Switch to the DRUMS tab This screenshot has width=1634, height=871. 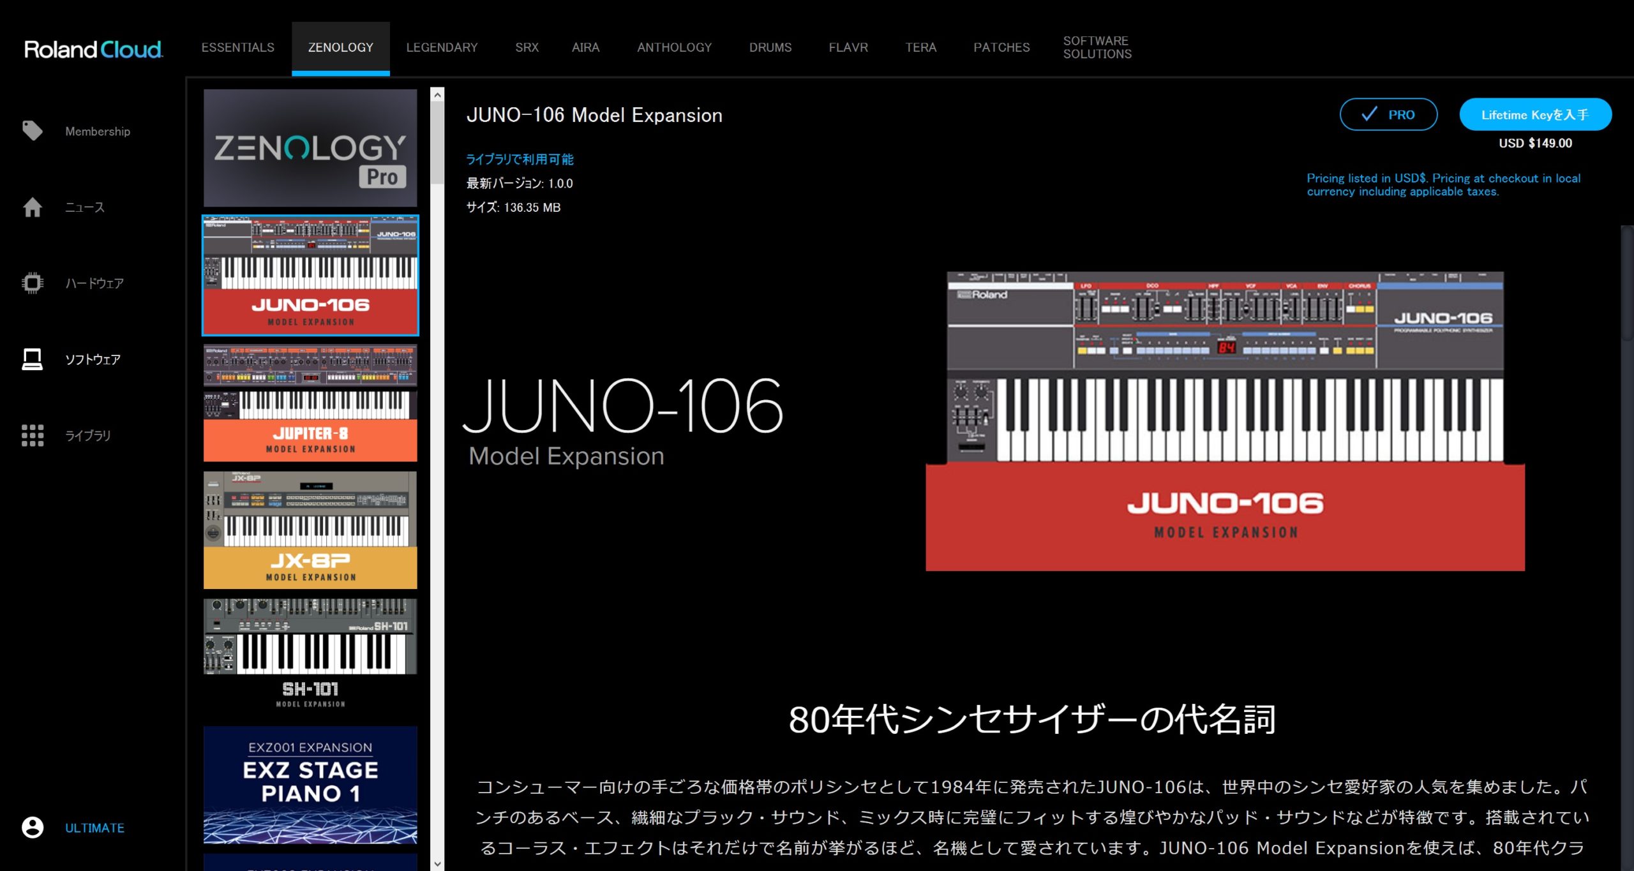[x=770, y=48]
